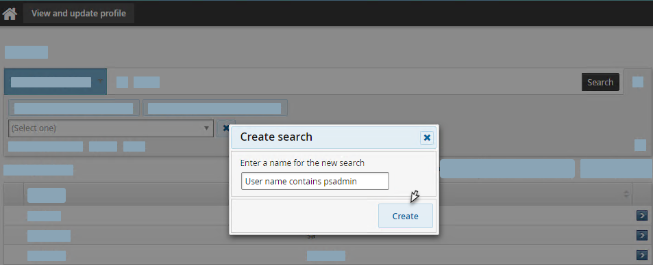Viewport: 653px width, 265px height.
Task: Focus the new search name input field
Action: pos(315,181)
